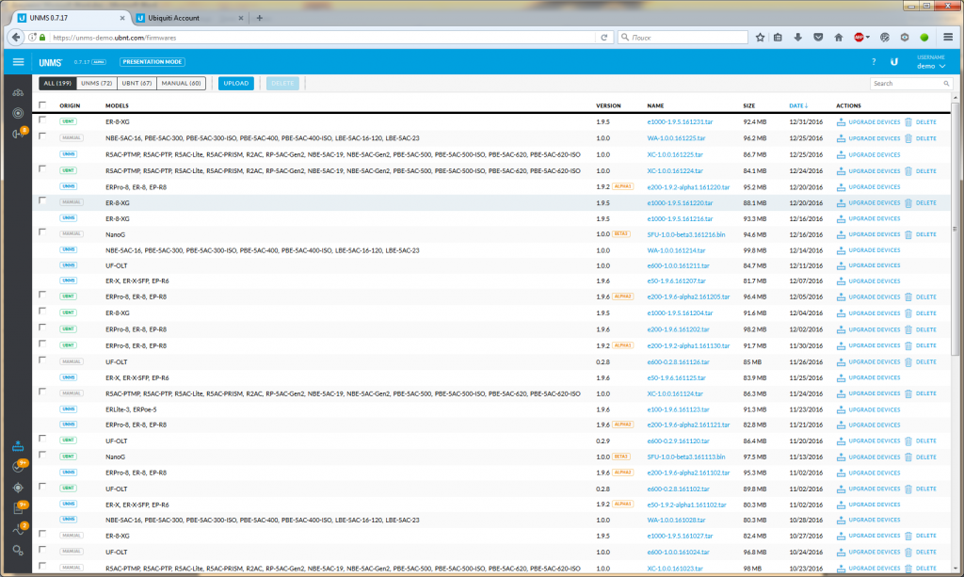Select checkbox for first ER-8-XG UBNT row
Viewport: 964px width, 577px height.
point(42,120)
